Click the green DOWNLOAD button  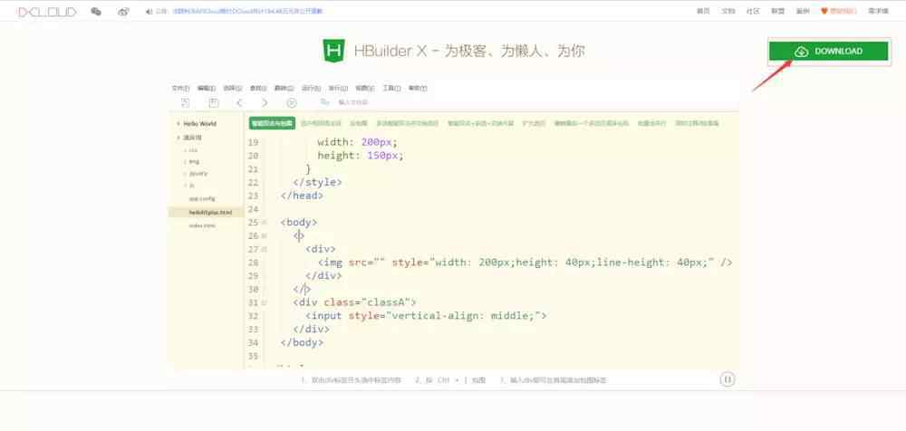pos(828,52)
